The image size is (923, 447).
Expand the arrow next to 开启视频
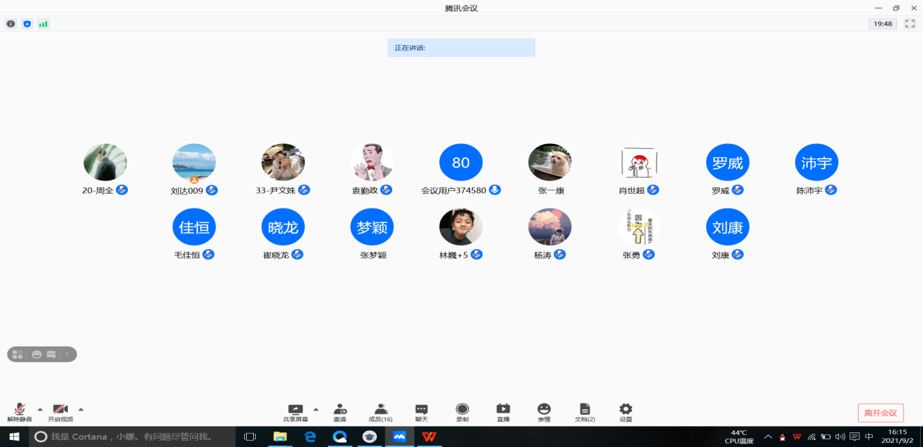tap(81, 409)
